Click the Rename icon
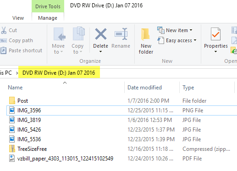The image size is (237, 171). tap(121, 34)
